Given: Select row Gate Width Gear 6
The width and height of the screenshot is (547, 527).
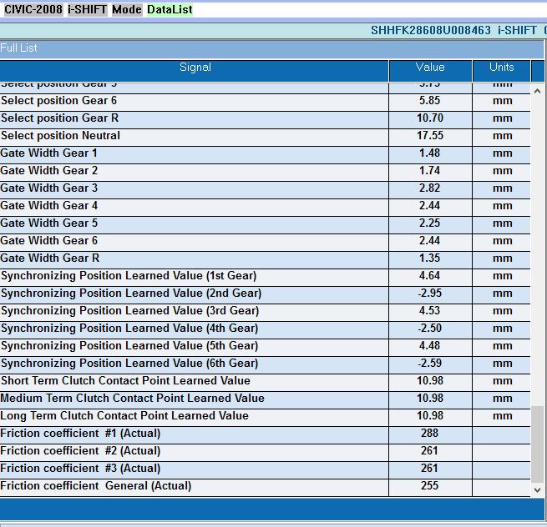Looking at the screenshot, I should pyautogui.click(x=265, y=241).
